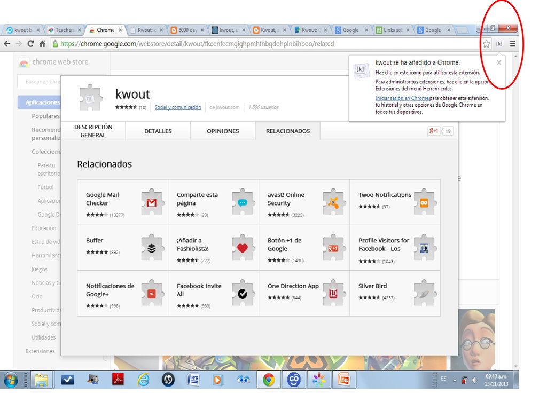The height and width of the screenshot is (410, 547).
Task: Open the Notificaciones de Google+ icon
Action: (x=152, y=294)
